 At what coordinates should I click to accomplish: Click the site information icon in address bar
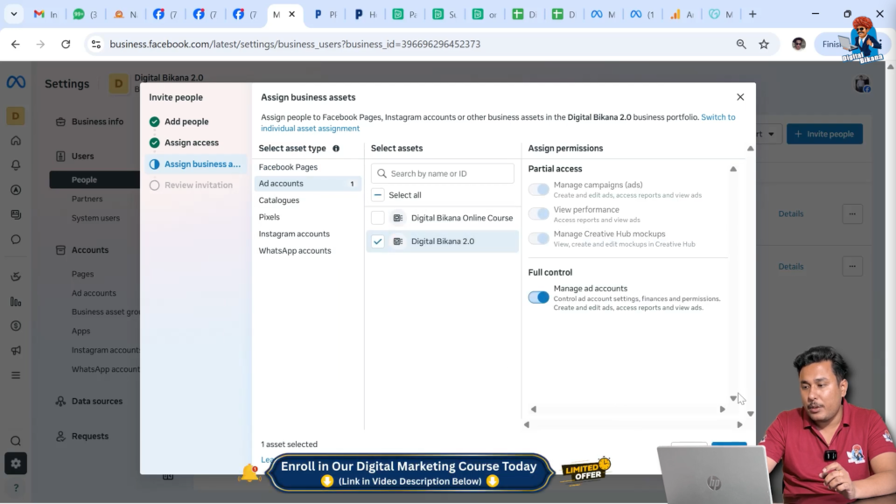pyautogui.click(x=96, y=44)
